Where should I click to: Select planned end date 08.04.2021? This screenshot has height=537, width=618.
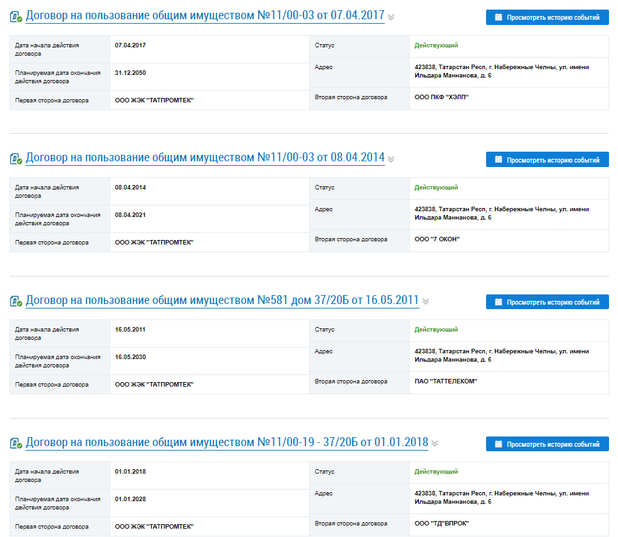click(x=131, y=215)
